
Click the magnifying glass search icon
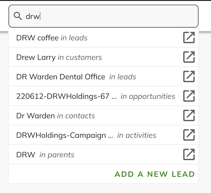pyautogui.click(x=18, y=16)
